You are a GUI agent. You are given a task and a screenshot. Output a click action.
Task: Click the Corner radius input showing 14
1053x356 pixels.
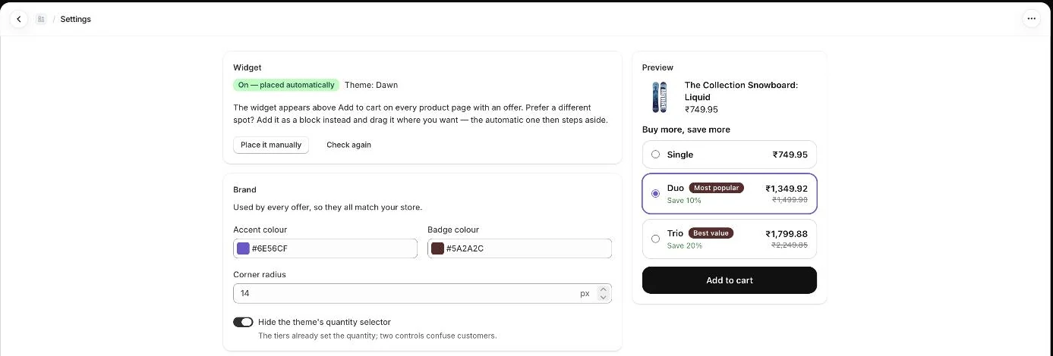tap(422, 293)
